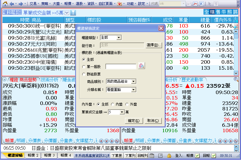Image resolution: width=241 pixels, height=160 pixels.
Task: Click the 單一個股 stock input field
Action: (121, 67)
